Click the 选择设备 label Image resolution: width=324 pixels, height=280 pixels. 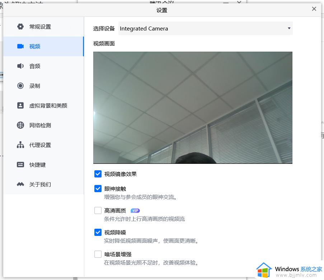[104, 28]
